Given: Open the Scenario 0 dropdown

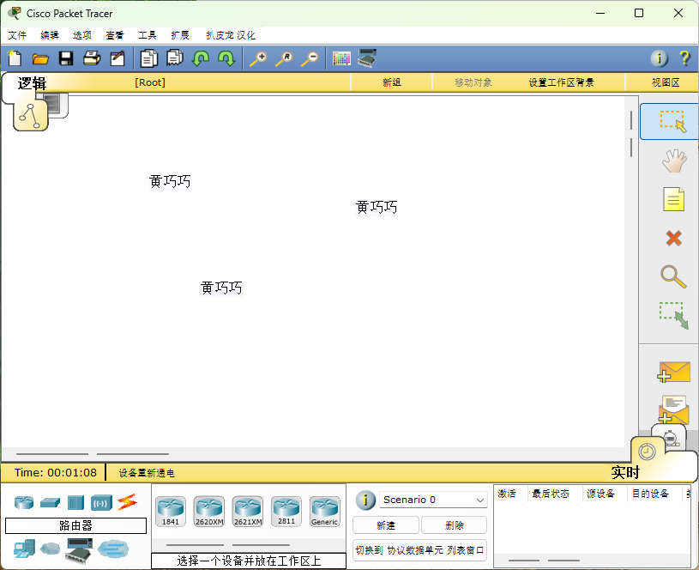Looking at the screenshot, I should pyautogui.click(x=433, y=500).
